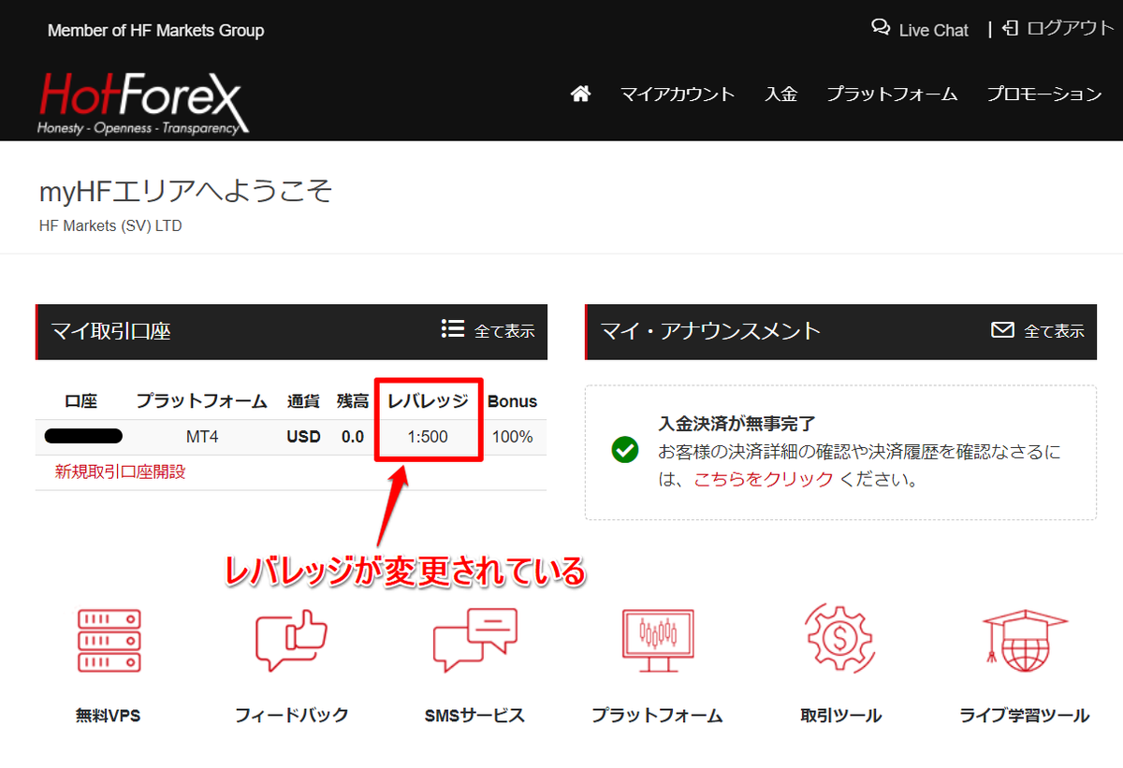Open the 無料VPS server icon
The width and height of the screenshot is (1123, 768).
click(109, 639)
